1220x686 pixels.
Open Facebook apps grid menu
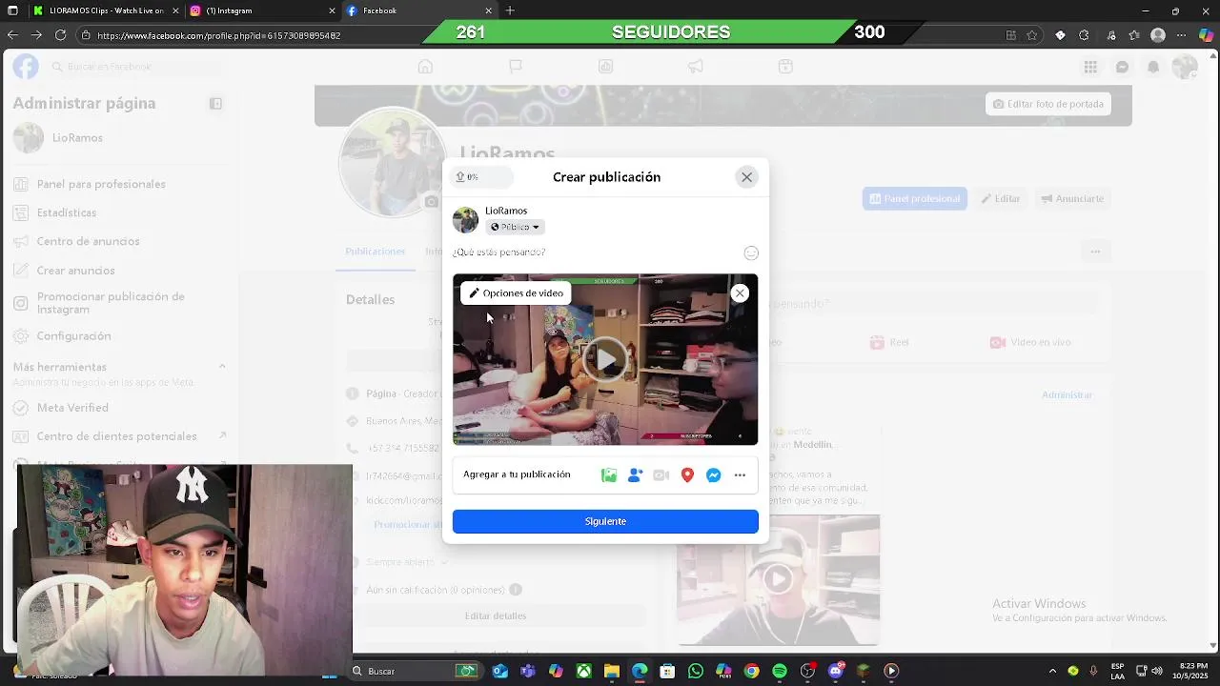1090,67
